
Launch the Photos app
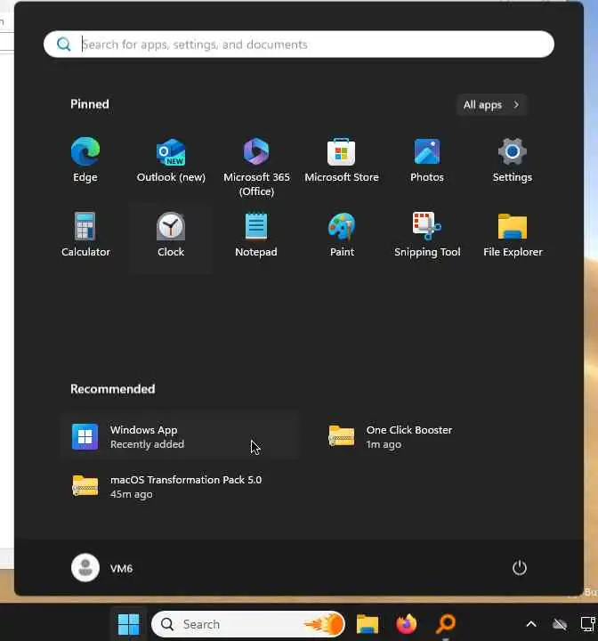click(427, 160)
